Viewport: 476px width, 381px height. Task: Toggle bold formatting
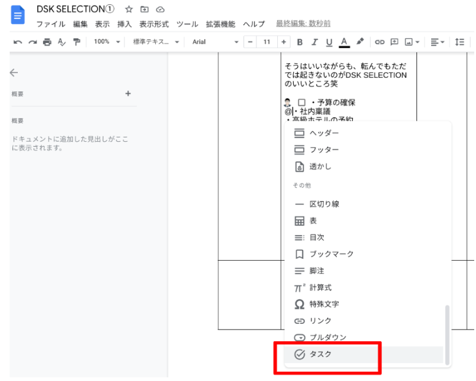pyautogui.click(x=299, y=42)
